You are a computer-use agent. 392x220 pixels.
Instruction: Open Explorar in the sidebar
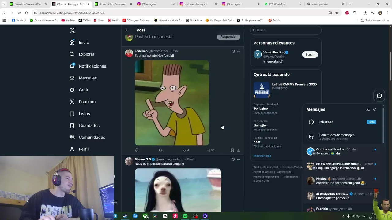click(82, 54)
